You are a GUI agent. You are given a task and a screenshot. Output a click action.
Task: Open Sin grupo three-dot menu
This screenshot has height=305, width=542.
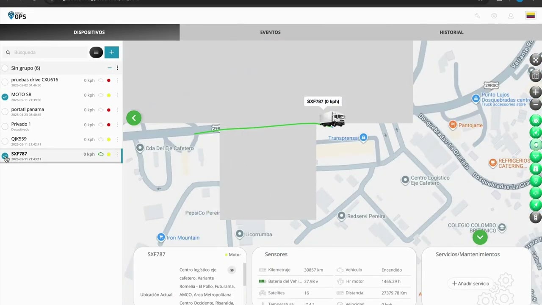(x=117, y=68)
